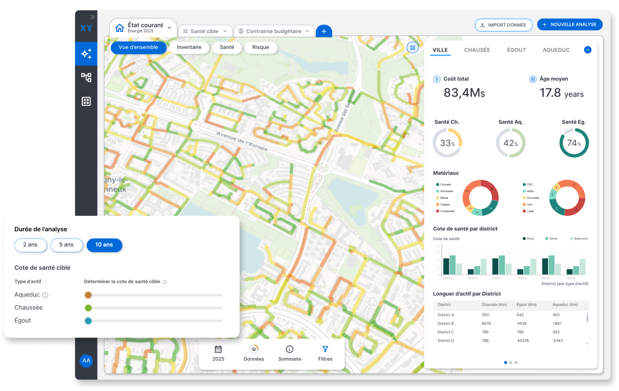Image resolution: width=619 pixels, height=391 pixels.
Task: Open the hierarchy tree icon in sidebar
Action: tap(86, 78)
